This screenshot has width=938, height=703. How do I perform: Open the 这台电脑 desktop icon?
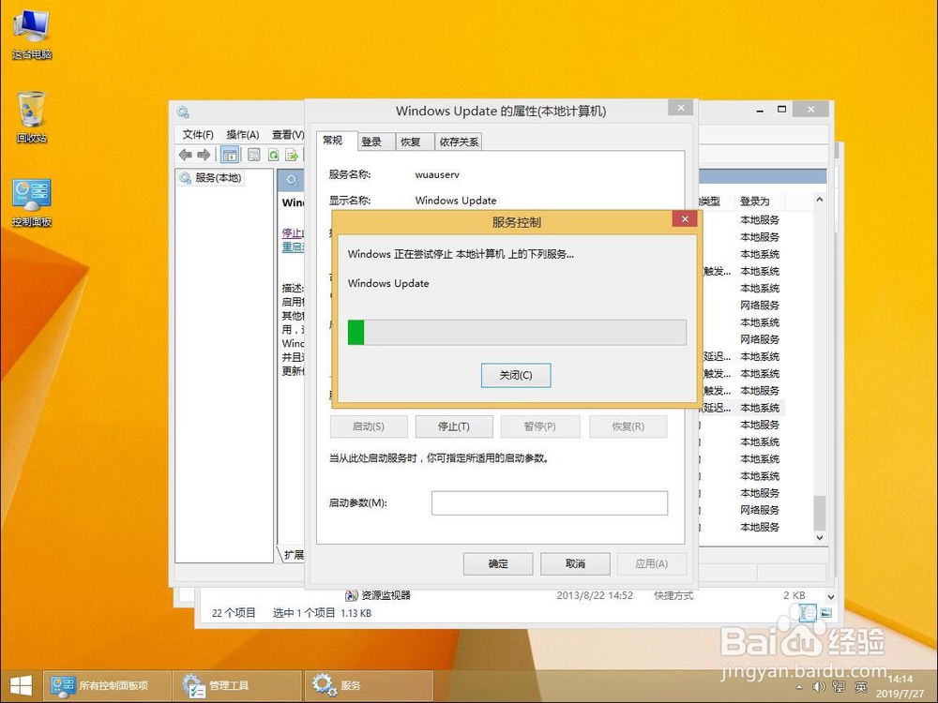click(x=32, y=35)
